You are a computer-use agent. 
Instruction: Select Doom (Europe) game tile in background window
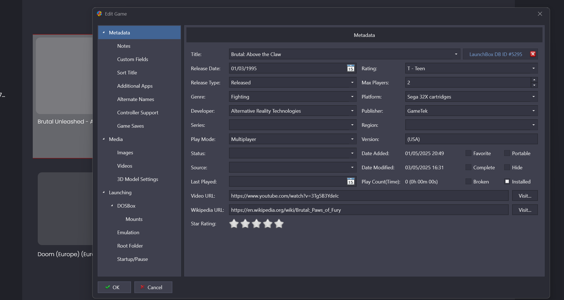[65, 215]
